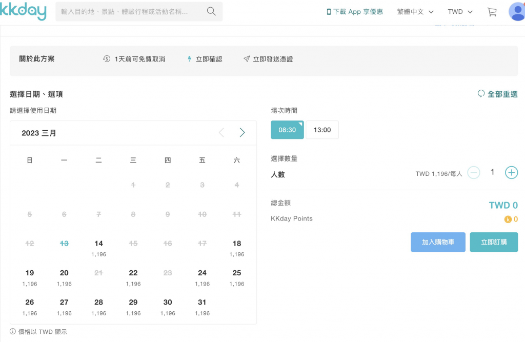This screenshot has width=525, height=342.
Task: Open the shopping cart icon
Action: (492, 12)
